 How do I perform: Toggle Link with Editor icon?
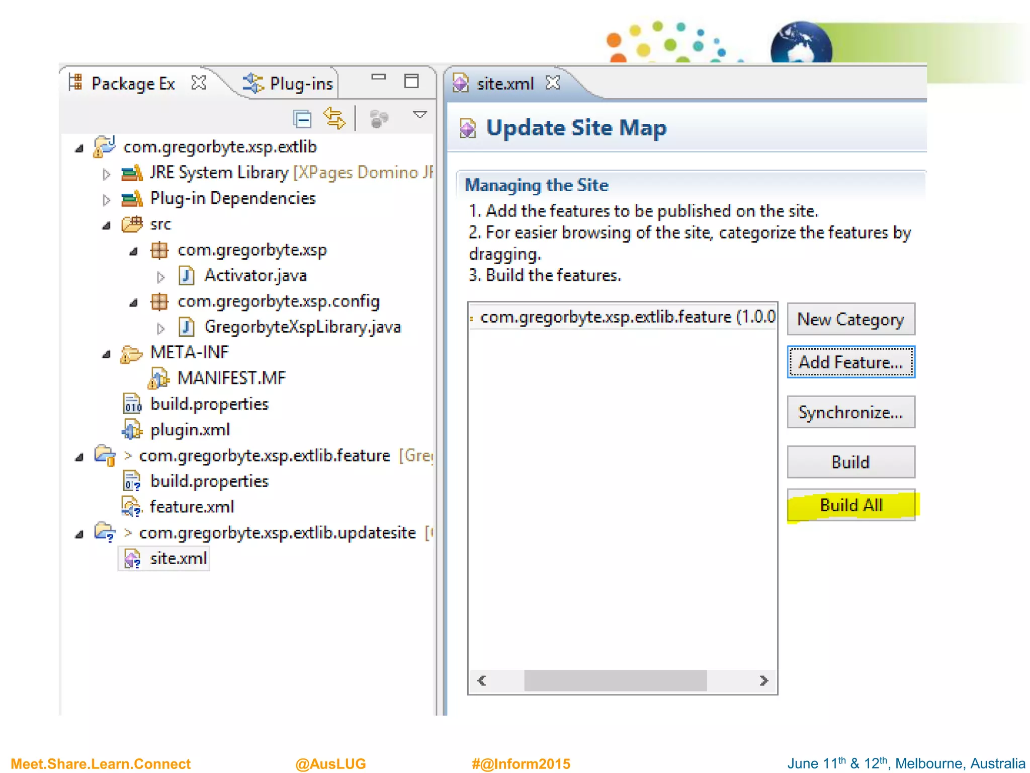coord(334,119)
